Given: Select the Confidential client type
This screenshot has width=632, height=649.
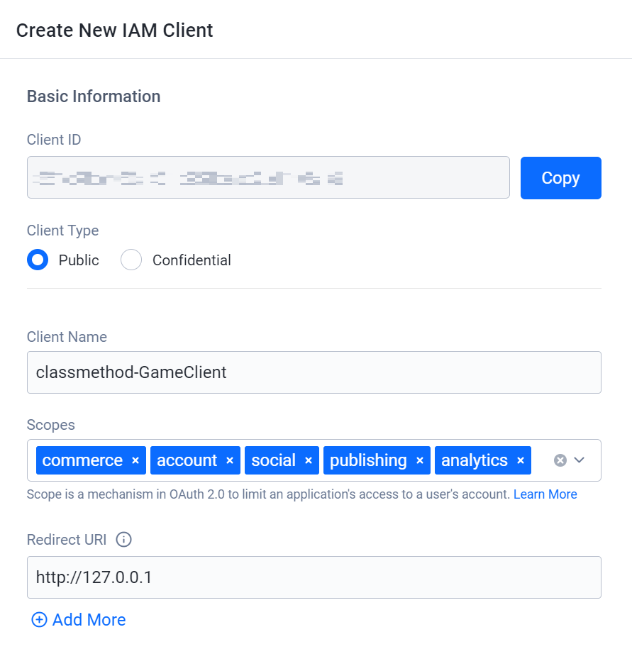Looking at the screenshot, I should pos(131,260).
